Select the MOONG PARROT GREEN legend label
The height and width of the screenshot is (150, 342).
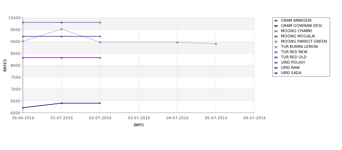304,42
